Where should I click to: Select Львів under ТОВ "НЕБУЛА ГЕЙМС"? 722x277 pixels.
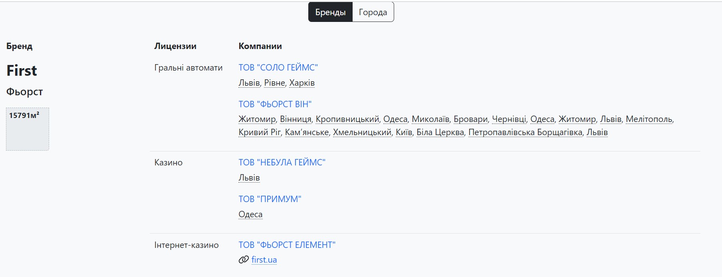(249, 178)
